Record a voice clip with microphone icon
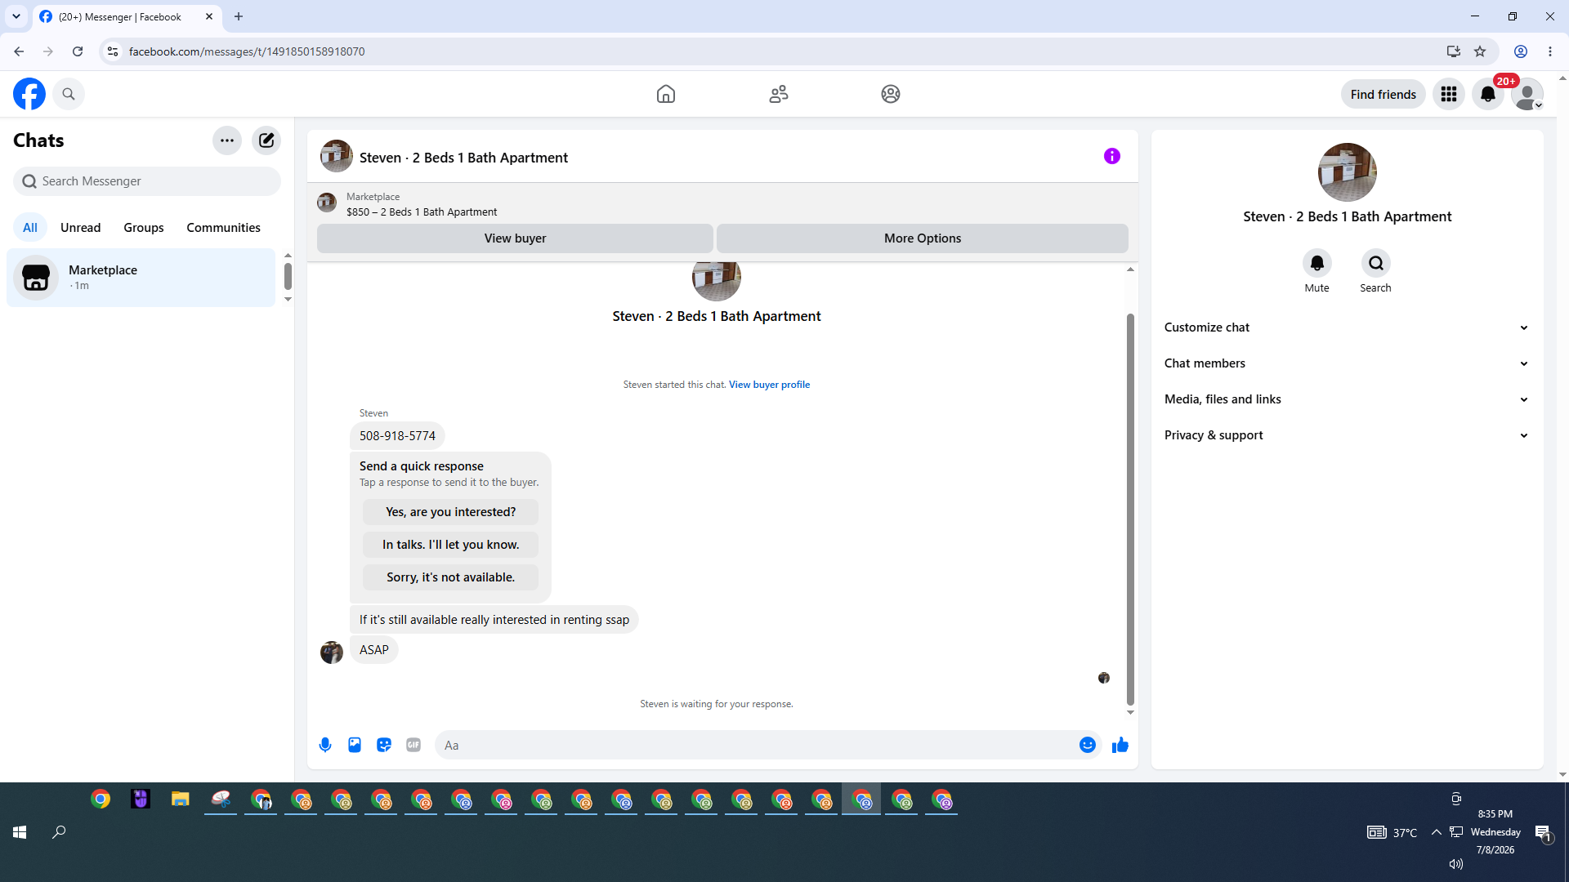This screenshot has width=1569, height=882. coord(325,745)
